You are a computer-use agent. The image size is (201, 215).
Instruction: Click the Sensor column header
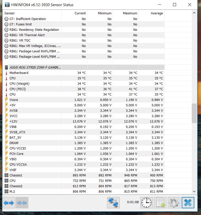(x=32, y=13)
